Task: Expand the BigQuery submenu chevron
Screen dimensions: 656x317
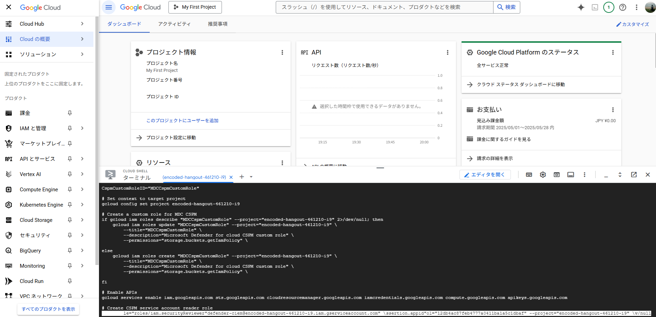Action: coord(82,251)
